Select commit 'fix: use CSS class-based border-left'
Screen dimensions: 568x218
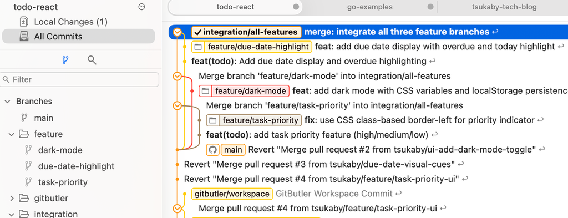tap(419, 120)
